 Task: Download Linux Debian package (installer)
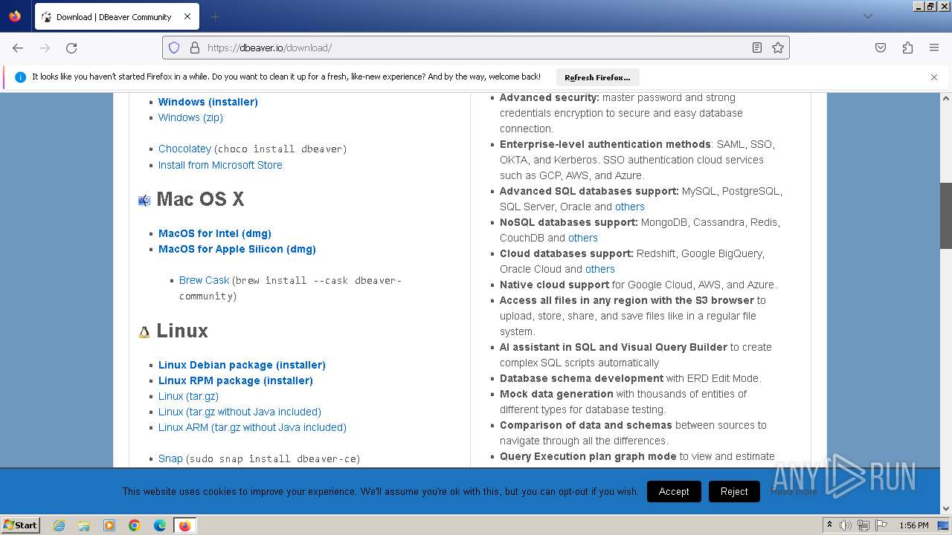242,365
